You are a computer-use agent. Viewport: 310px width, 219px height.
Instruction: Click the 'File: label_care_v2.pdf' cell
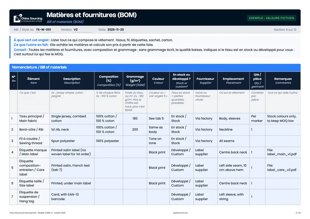[283, 168]
